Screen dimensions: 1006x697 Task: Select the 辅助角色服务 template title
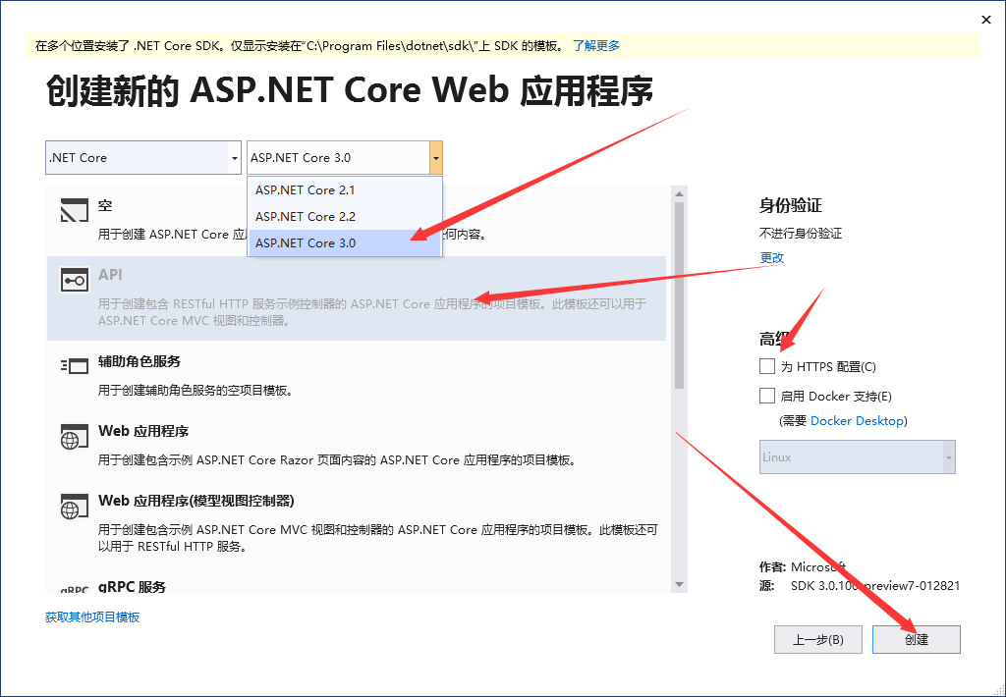coord(140,361)
